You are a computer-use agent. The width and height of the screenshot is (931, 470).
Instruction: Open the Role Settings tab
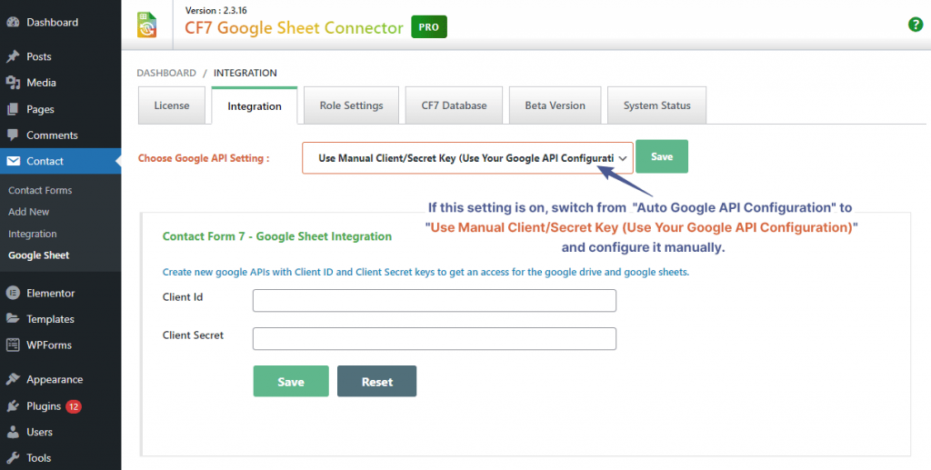pyautogui.click(x=351, y=105)
